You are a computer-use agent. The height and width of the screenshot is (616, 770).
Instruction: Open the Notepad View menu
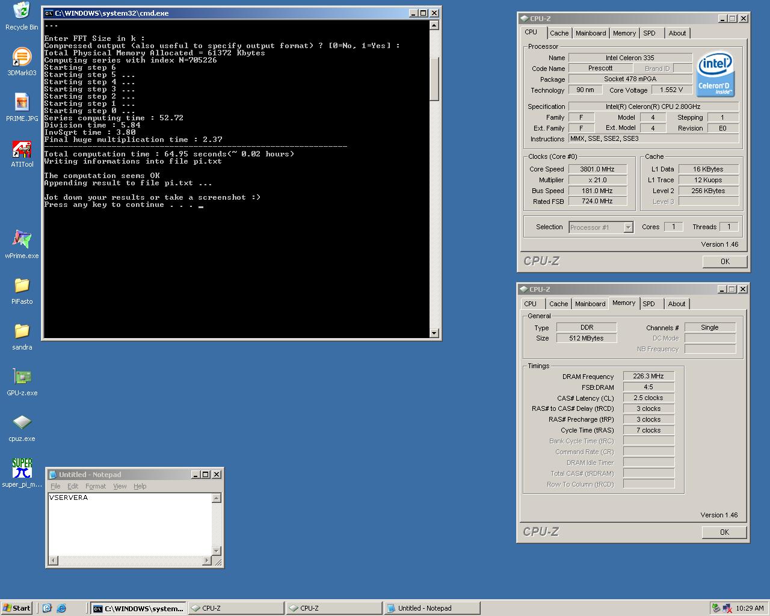[120, 486]
